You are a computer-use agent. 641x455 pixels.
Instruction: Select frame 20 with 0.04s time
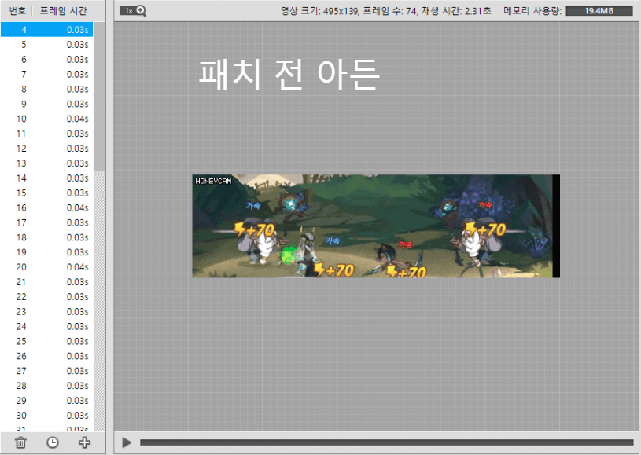(x=46, y=267)
